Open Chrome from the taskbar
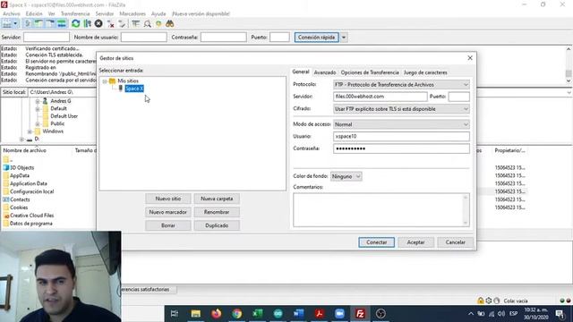Viewport: 573px width, 322px height. tap(236, 314)
